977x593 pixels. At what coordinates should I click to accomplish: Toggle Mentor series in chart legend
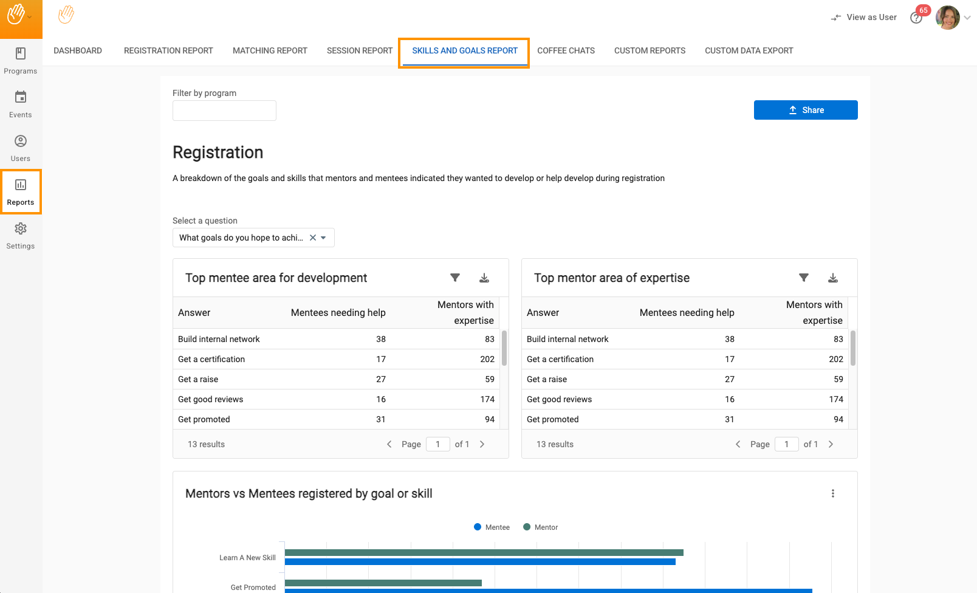540,527
